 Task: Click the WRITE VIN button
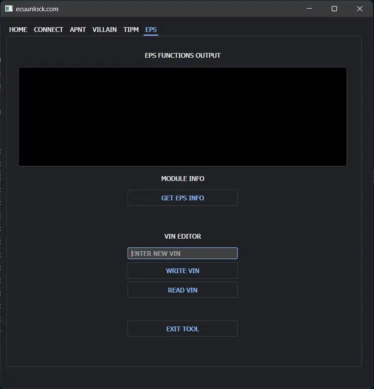coord(182,271)
